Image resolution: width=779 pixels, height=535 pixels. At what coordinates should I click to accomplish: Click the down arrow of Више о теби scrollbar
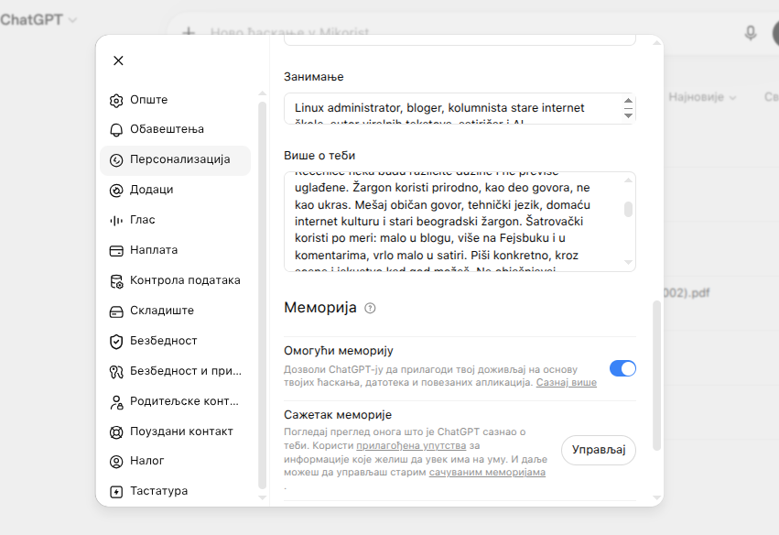point(628,263)
